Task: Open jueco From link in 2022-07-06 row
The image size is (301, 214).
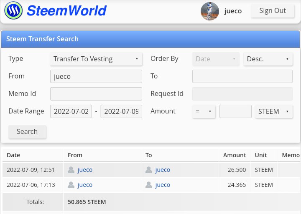Action: pyautogui.click(x=85, y=185)
